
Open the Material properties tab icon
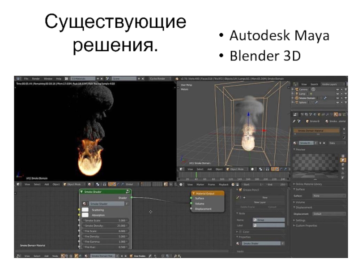[x=336, y=114]
